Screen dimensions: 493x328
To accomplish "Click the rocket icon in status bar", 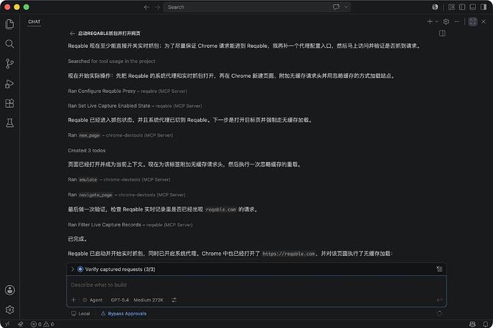I will (x=21, y=324).
